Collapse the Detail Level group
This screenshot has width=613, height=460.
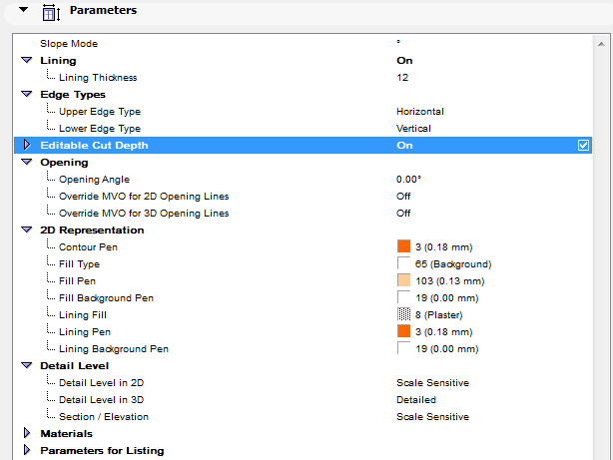point(27,366)
